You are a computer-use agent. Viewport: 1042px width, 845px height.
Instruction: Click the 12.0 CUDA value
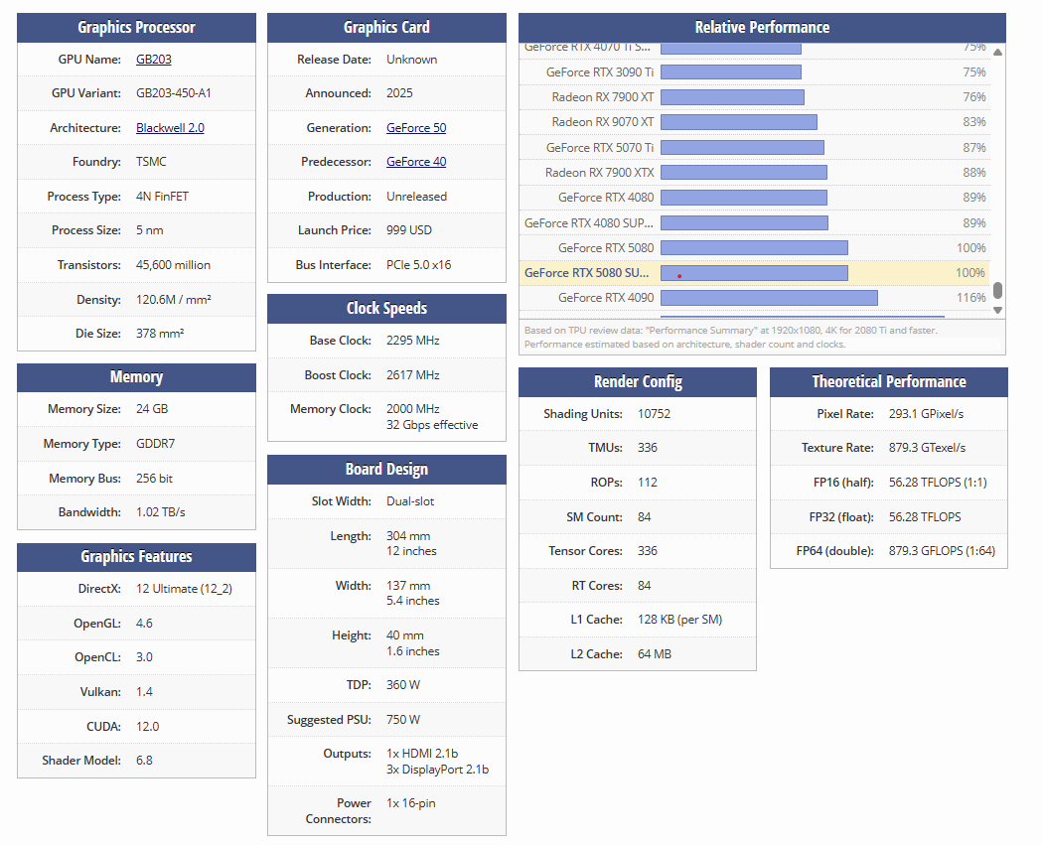[x=148, y=726]
